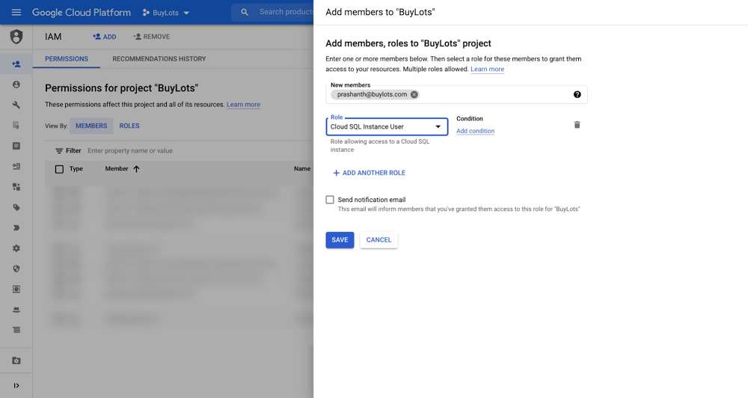Tick the Send notification email checkbox
Viewport: 748px width, 398px height.
coord(330,200)
